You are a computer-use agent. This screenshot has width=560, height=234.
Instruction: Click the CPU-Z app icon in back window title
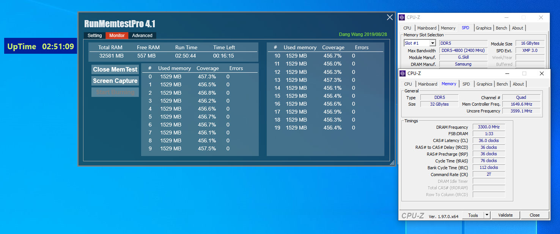[x=402, y=17]
